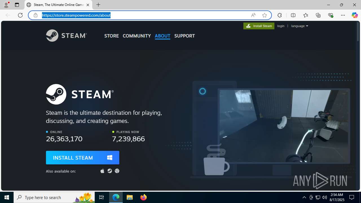
Task: Open Edge Settings and more menu
Action: pos(343,15)
